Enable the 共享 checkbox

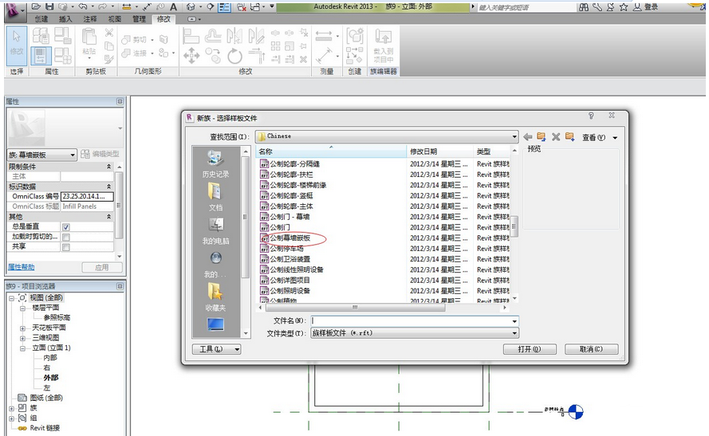click(66, 247)
